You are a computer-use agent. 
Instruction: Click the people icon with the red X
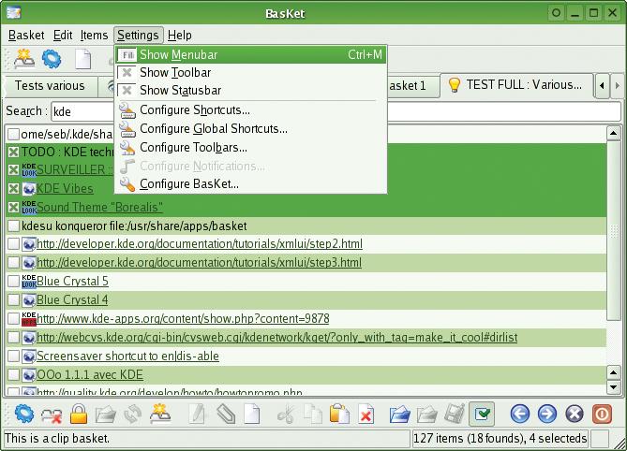coord(52,415)
